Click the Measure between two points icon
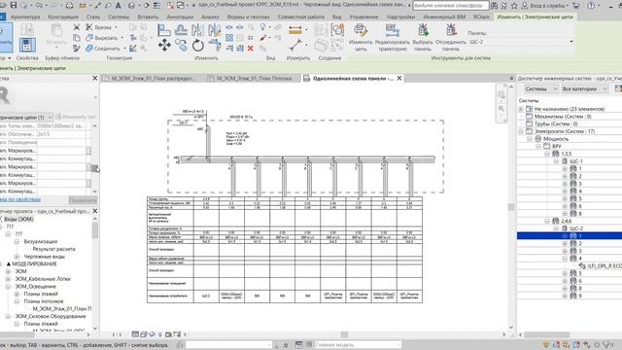The image size is (622, 350). [295, 45]
